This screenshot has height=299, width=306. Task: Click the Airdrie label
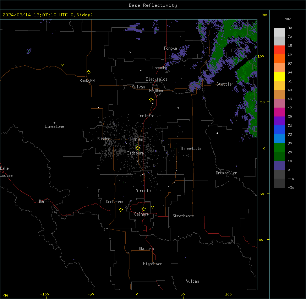(x=143, y=191)
